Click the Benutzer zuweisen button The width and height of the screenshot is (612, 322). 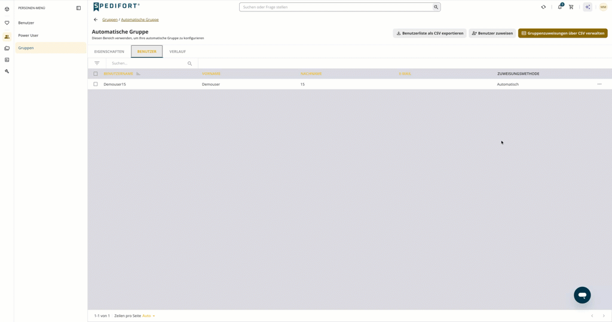pos(492,33)
